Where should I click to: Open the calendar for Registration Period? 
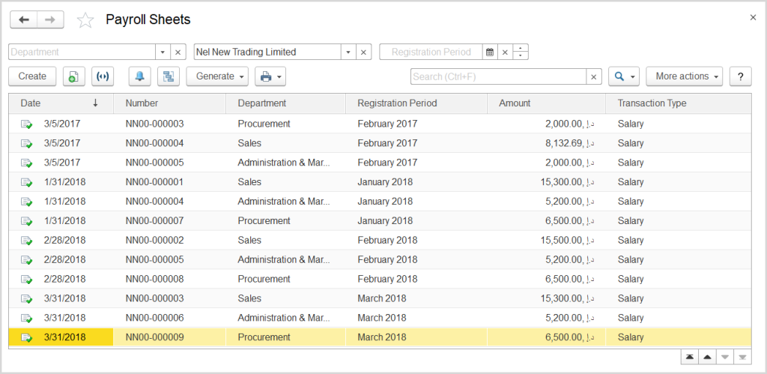click(x=490, y=52)
